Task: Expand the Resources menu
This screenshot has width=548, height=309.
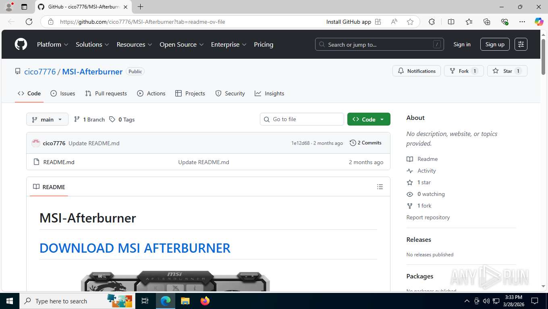Action: tap(134, 44)
